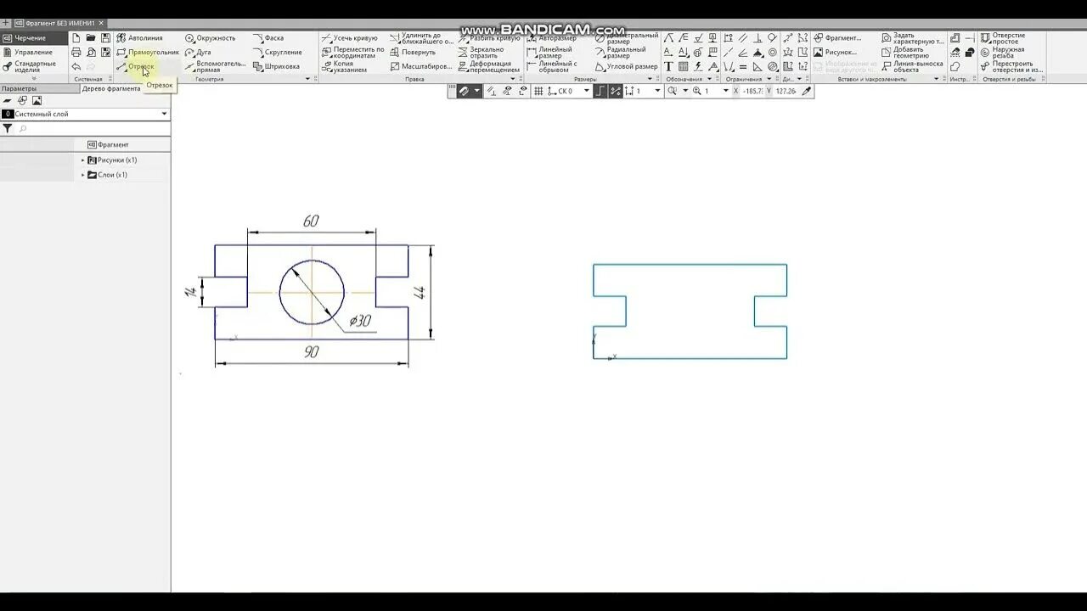The height and width of the screenshot is (611, 1087).
Task: Click Переместить по координатам tool
Action: pyautogui.click(x=352, y=52)
